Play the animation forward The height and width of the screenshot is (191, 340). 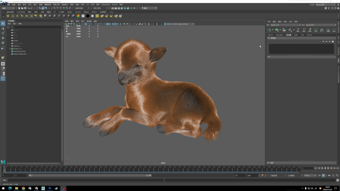pos(328,168)
